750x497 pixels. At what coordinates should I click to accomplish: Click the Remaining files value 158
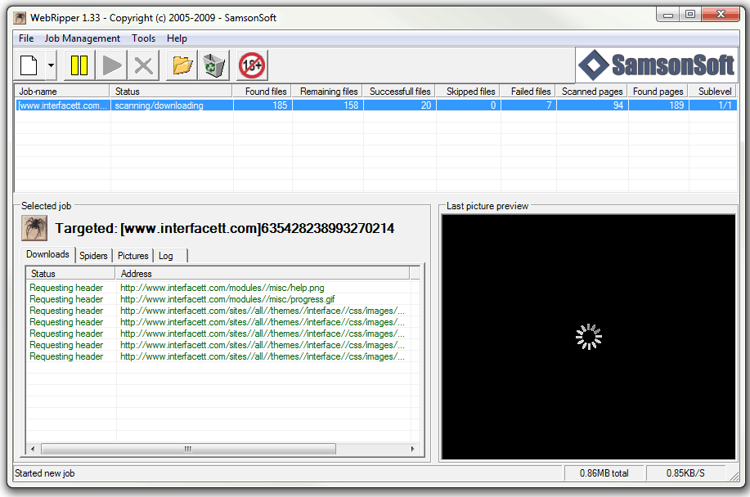click(328, 105)
